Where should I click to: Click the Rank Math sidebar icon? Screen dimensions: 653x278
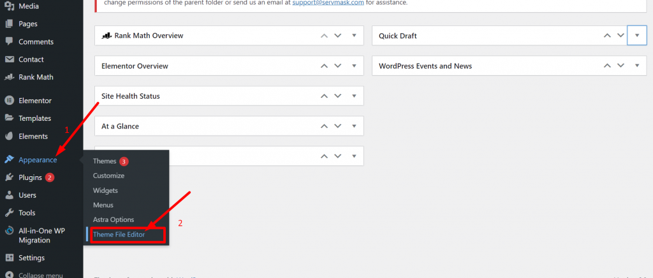(9, 77)
